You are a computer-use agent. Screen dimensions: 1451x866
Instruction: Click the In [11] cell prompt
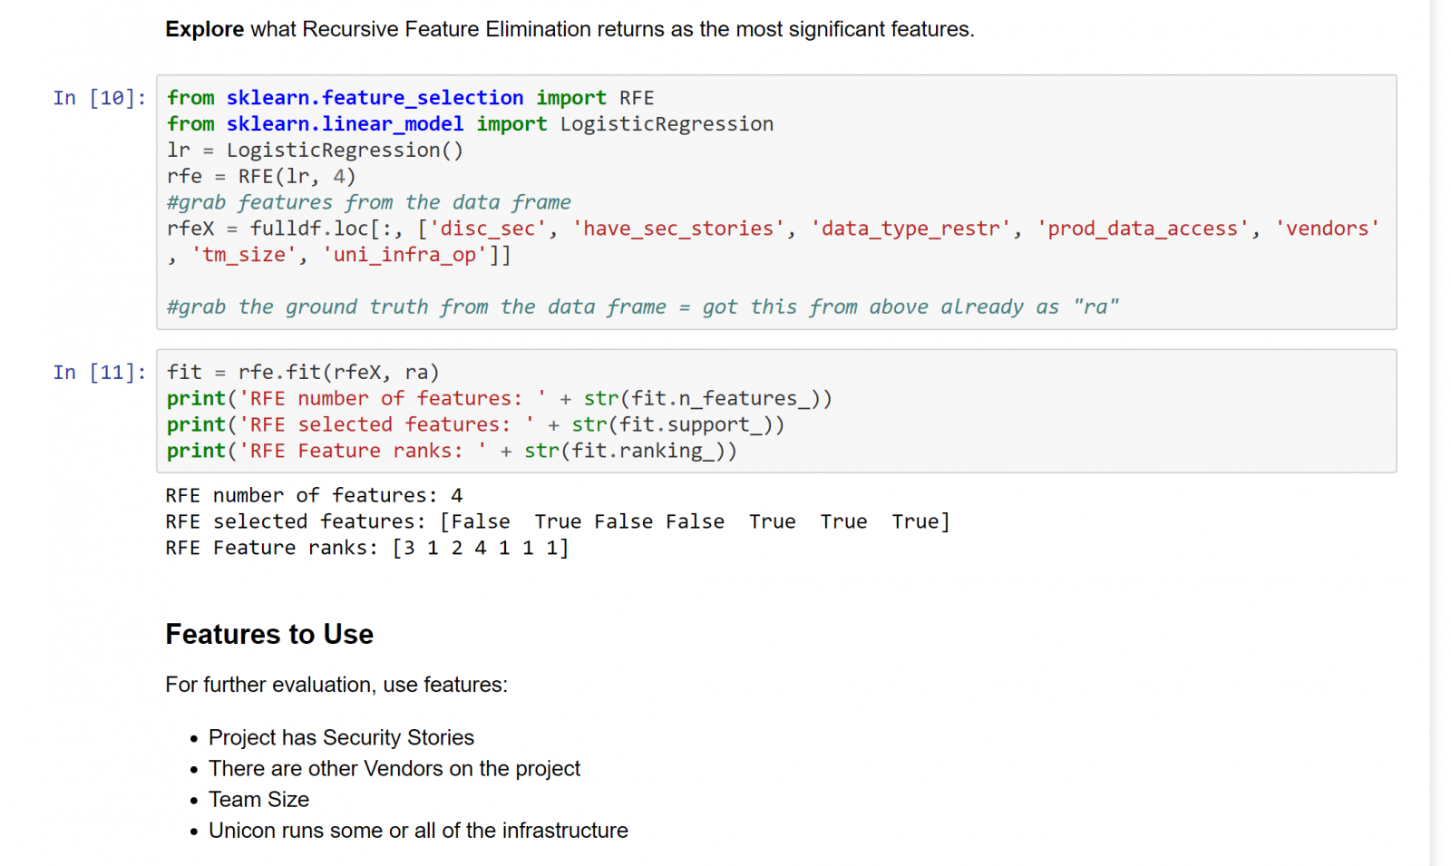coord(99,373)
